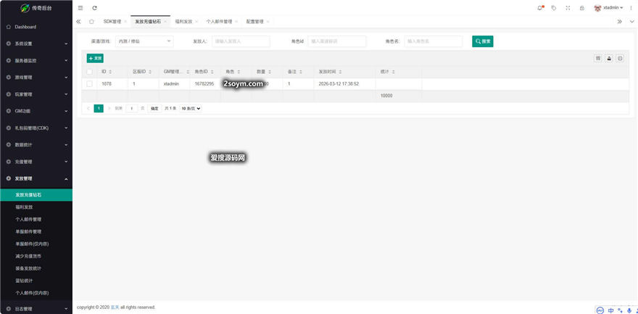Click the green 搜索 button
This screenshot has width=638, height=314.
(x=483, y=41)
